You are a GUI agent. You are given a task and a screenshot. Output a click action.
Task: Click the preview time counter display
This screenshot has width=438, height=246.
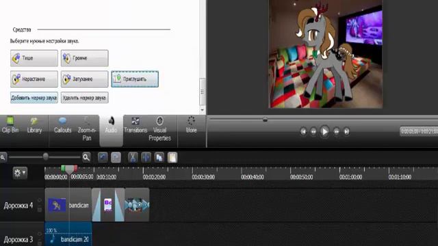pos(419,131)
